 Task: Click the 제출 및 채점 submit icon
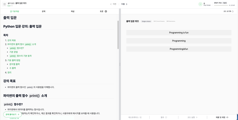point(227,117)
